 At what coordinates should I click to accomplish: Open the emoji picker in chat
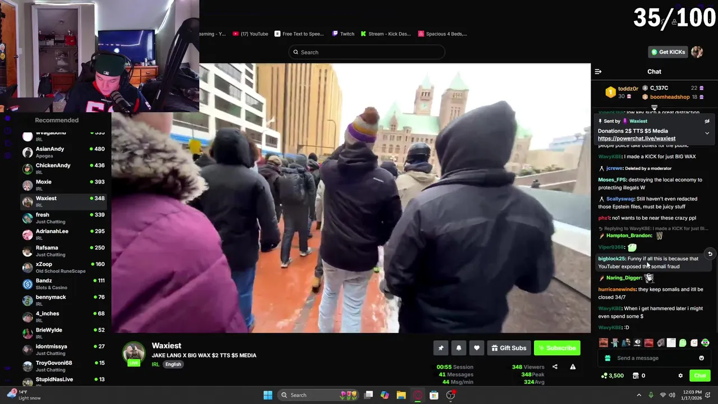[701, 358]
